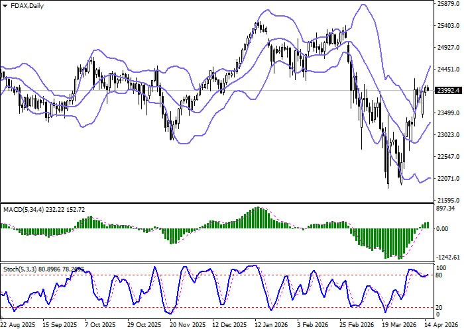Click the current price tag 23992.4
Viewport: 464px width, 331px height.
447,91
